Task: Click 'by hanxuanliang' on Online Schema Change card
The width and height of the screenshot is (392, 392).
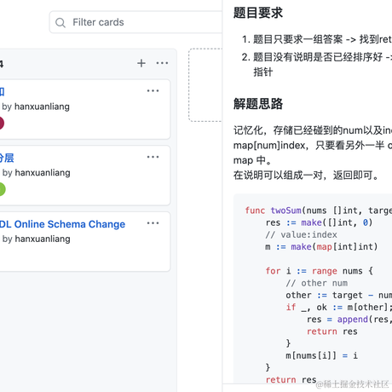Action: 37,239
